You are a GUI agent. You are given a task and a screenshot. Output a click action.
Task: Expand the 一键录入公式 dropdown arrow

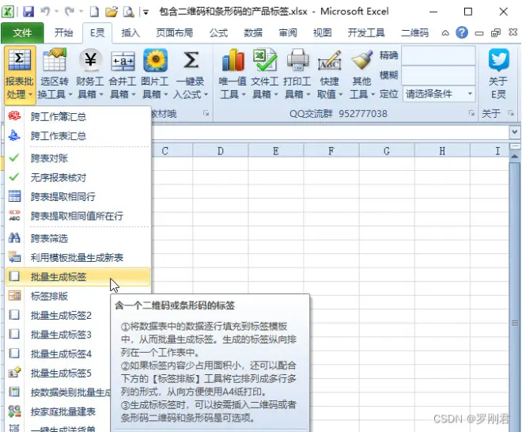point(206,95)
